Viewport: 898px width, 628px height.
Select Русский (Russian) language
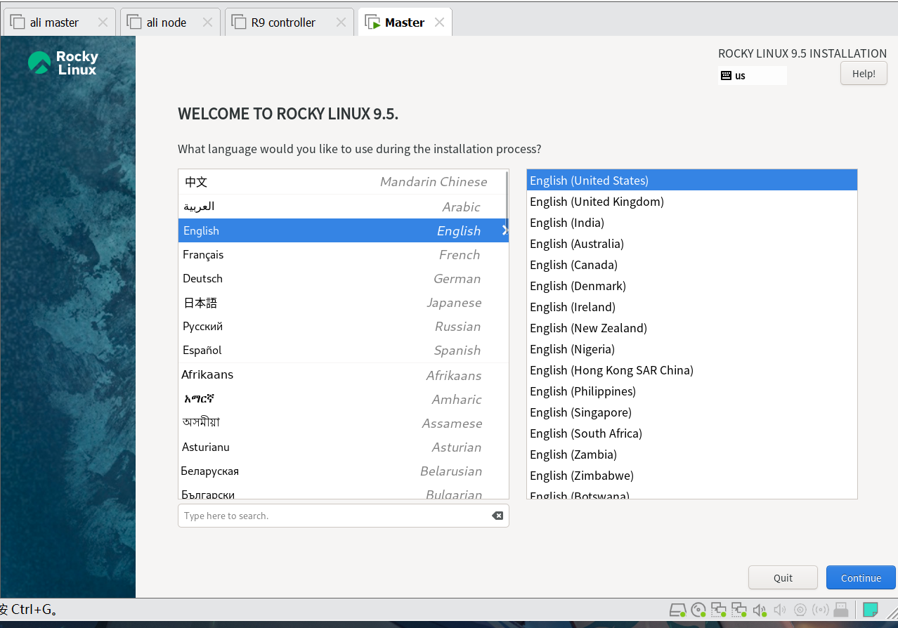tap(343, 326)
